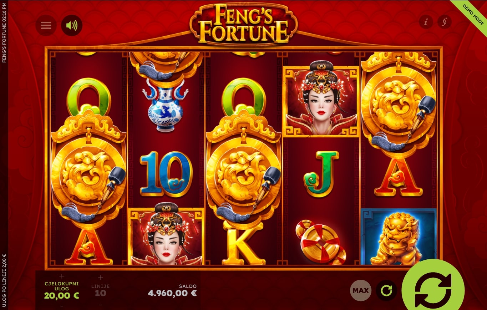
Task: Set bet to MAX
Action: coord(361,290)
